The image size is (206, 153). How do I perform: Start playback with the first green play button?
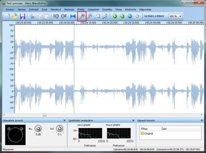tap(115, 16)
